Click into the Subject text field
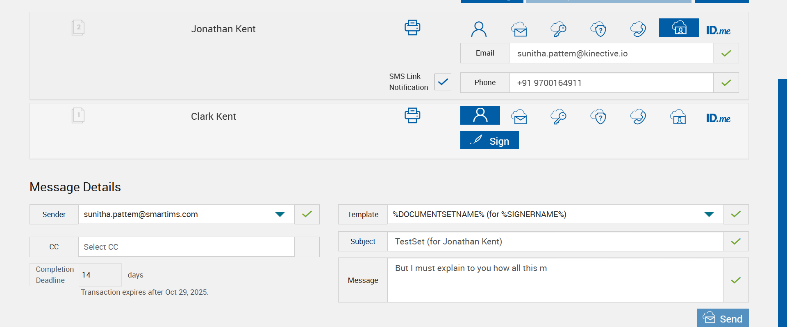 point(555,242)
